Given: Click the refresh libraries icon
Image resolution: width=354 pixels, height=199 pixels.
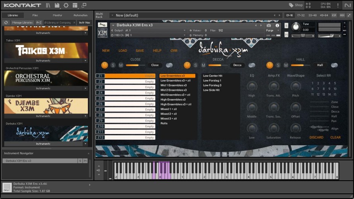Looking at the screenshot, I should click(6, 23).
